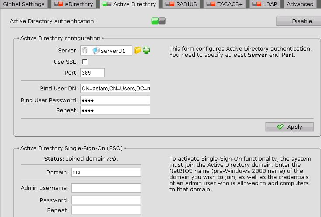The width and height of the screenshot is (321, 217).
Task: Open the LDAP tab
Action: coord(265,4)
